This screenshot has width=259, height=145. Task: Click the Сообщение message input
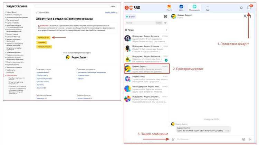tap(208, 139)
